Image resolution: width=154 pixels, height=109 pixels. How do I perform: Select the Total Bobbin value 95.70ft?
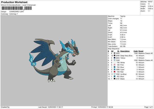(123, 46)
